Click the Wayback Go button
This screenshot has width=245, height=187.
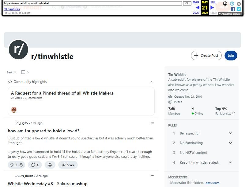click(x=187, y=3)
